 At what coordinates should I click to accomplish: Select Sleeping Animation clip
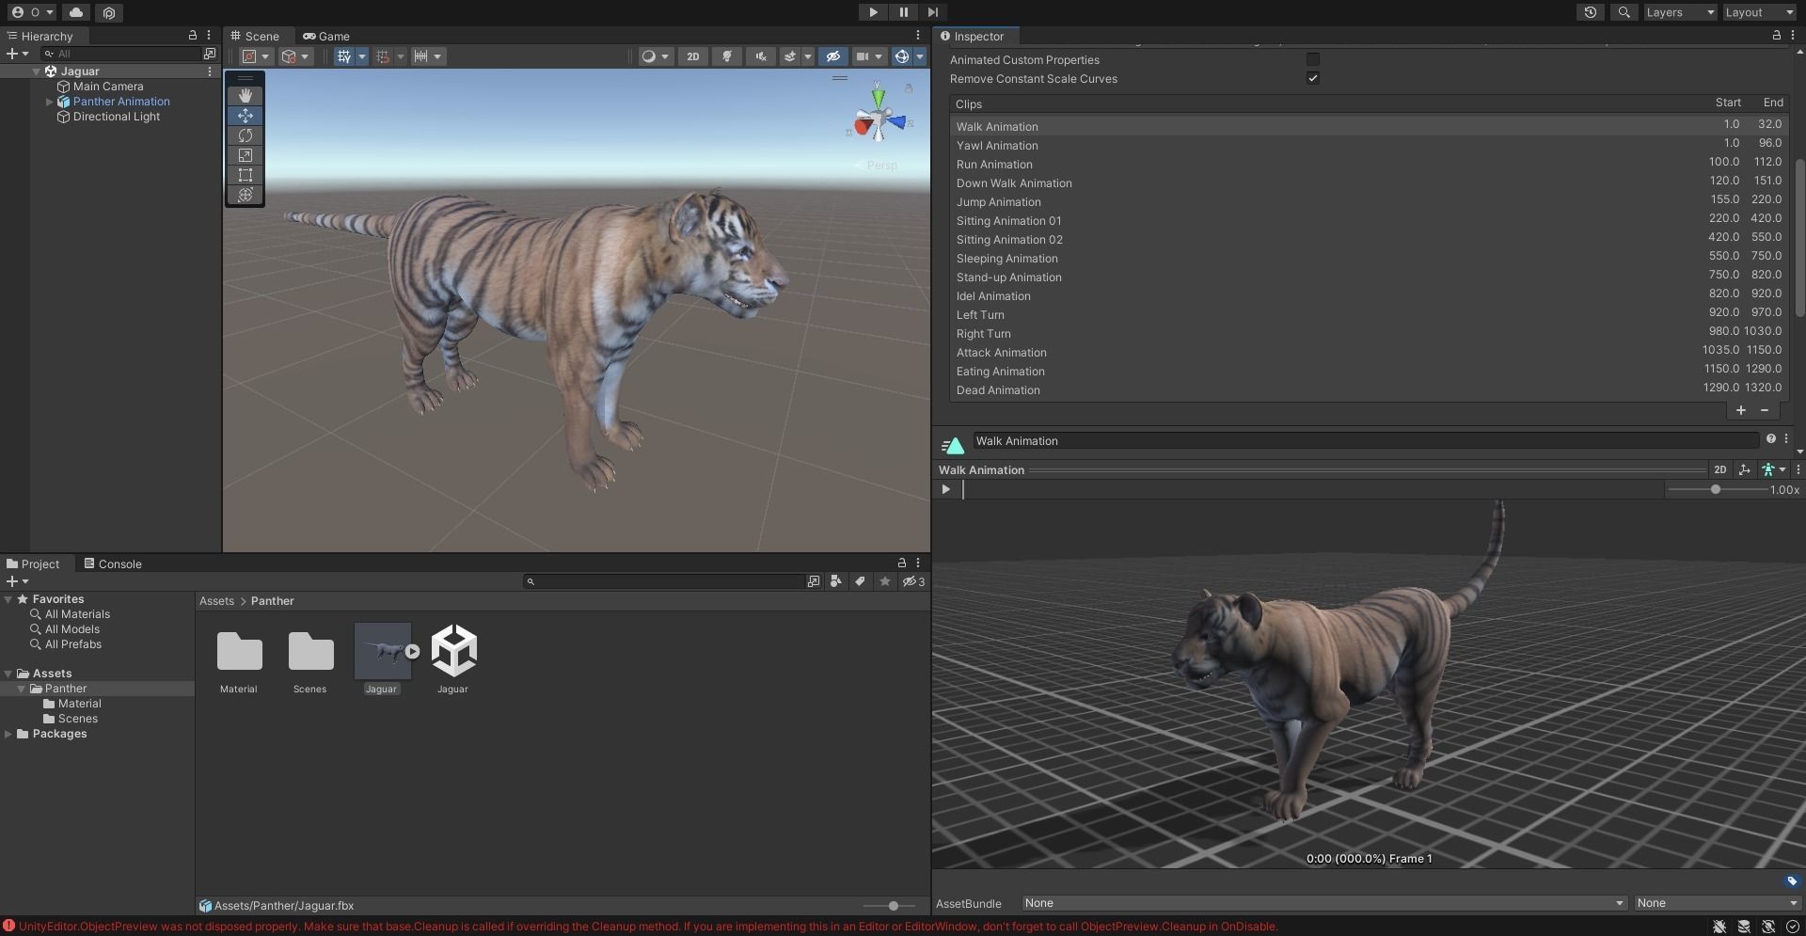(x=1369, y=258)
